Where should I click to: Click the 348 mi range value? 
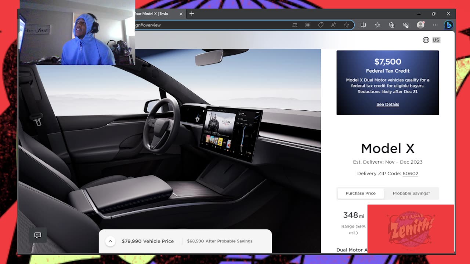[x=353, y=215]
